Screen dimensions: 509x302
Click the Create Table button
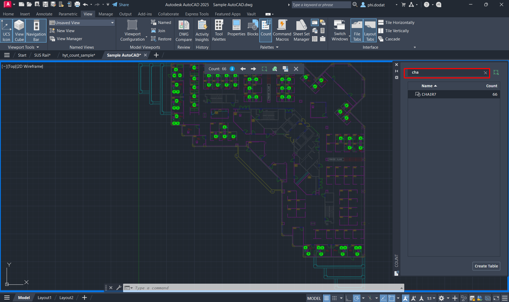pos(486,266)
